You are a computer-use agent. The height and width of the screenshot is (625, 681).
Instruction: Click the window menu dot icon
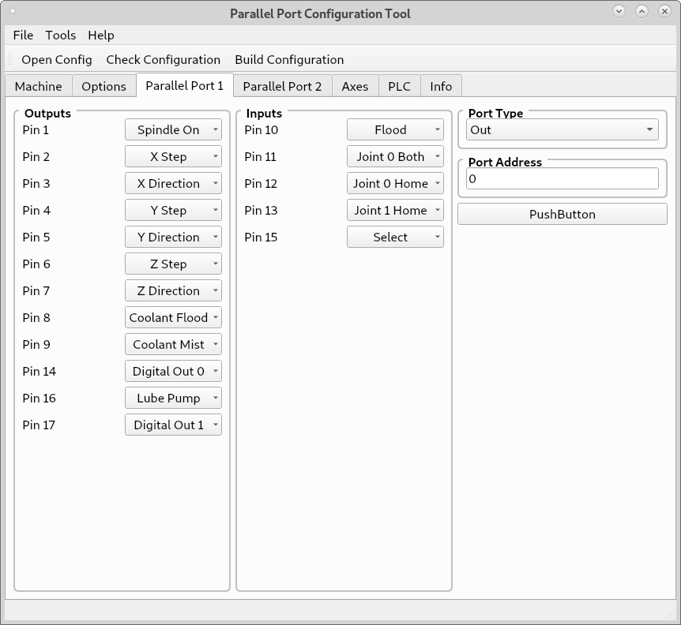tap(13, 11)
